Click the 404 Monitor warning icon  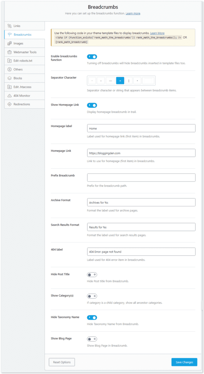tap(9, 96)
